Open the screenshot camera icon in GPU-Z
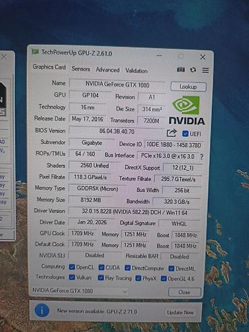This screenshot has width=249, height=332. point(181,69)
